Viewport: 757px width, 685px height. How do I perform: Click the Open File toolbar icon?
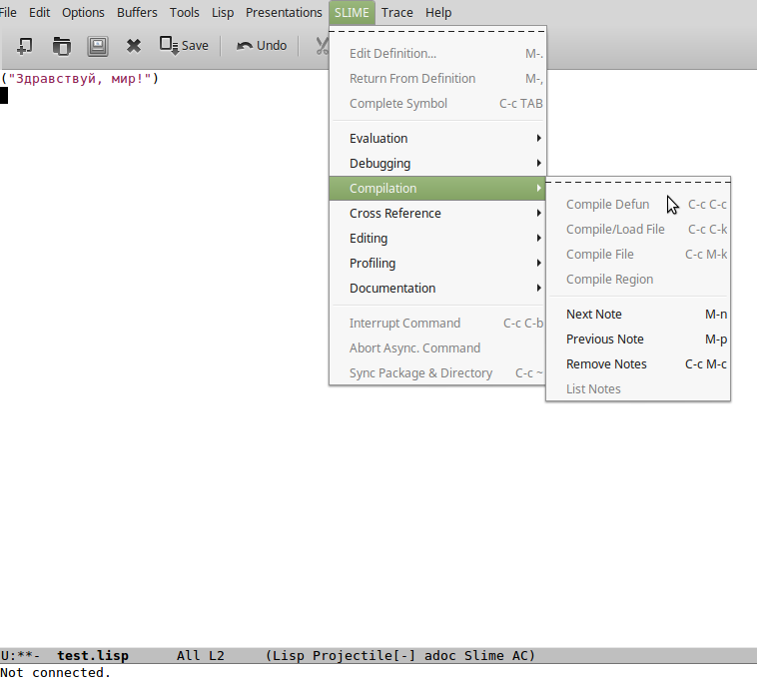click(61, 46)
